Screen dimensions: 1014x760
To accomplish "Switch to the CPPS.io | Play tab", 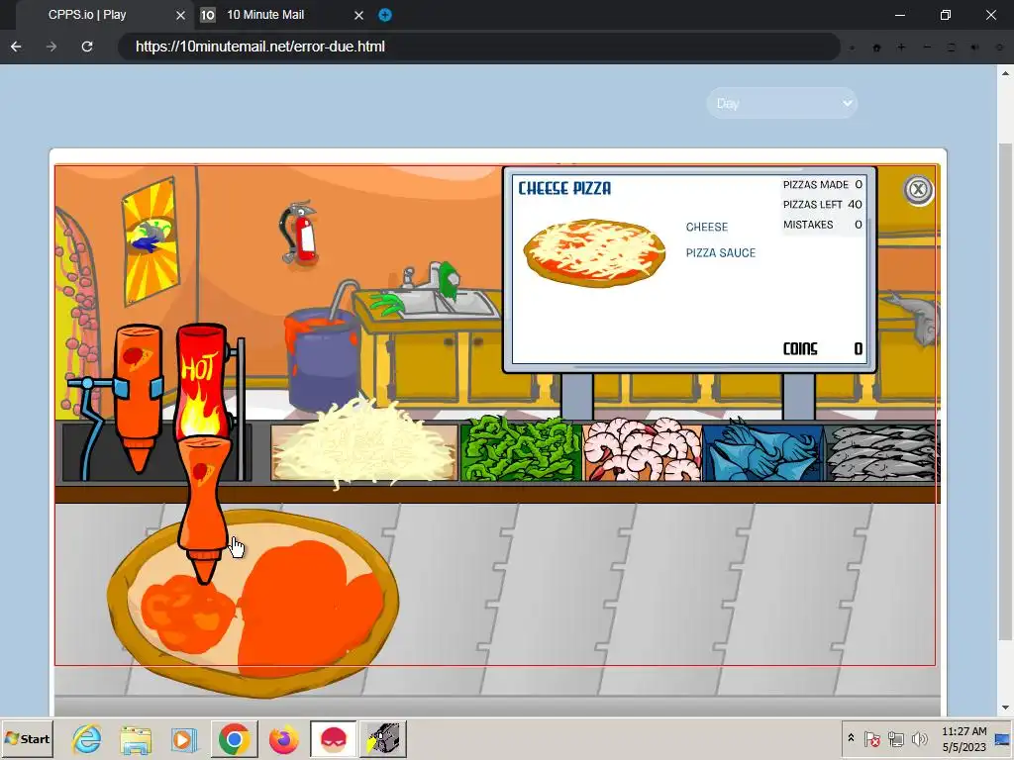I will (87, 15).
